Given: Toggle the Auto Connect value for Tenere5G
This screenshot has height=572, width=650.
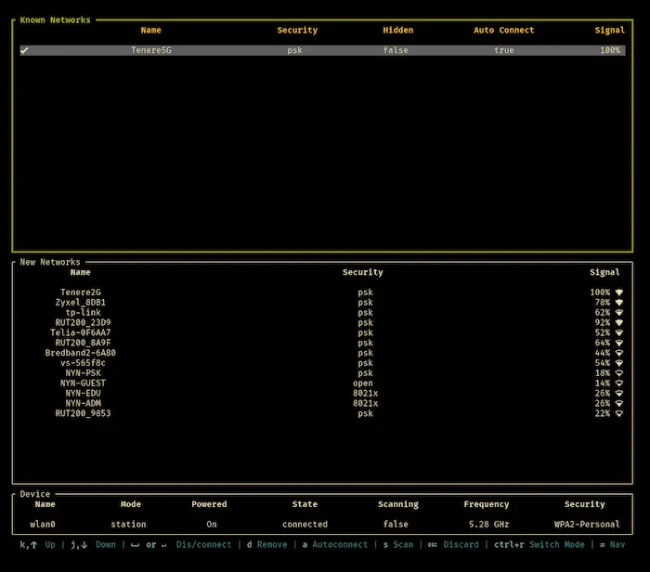Looking at the screenshot, I should 503,50.
